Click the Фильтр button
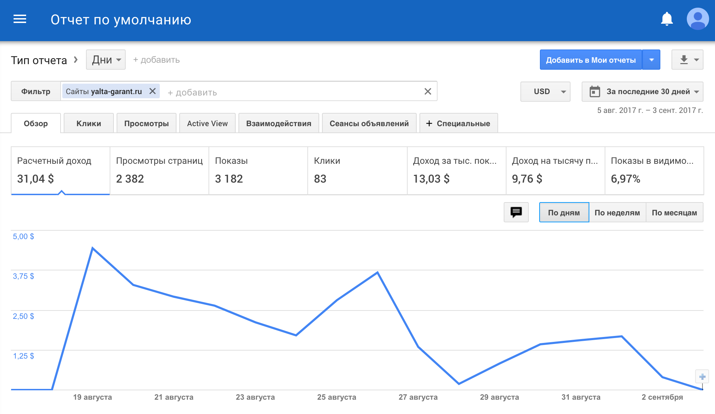 point(36,91)
